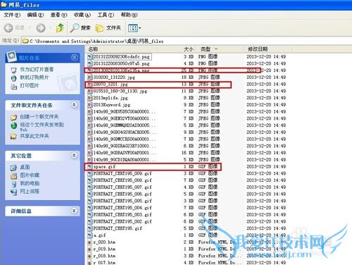Click the address bar path field
Image resolution: width=352 pixels, height=265 pixels.
[x=187, y=41]
